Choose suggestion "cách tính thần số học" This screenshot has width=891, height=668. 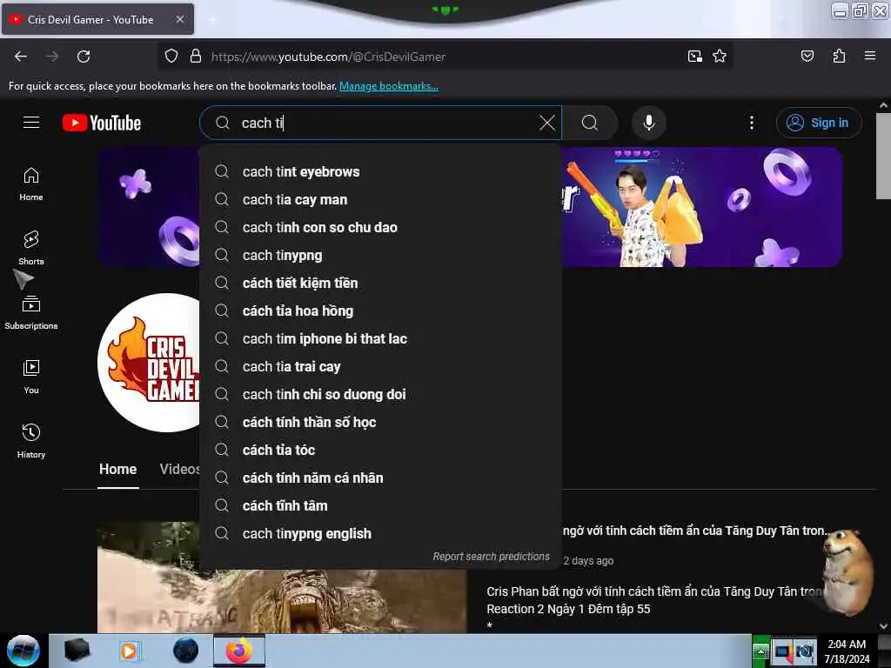tap(380, 422)
